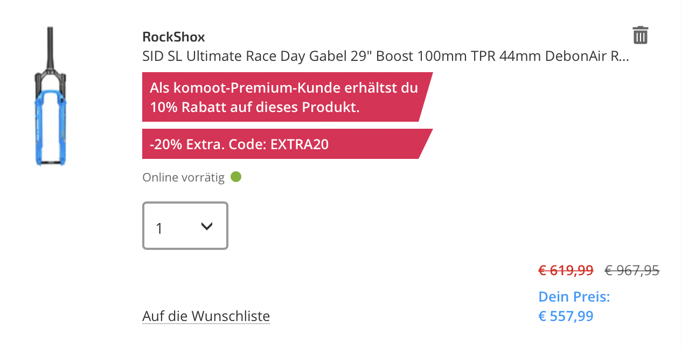Click the 'Online vorrätig' stock label
Screen dimensions: 682x349
183,177
